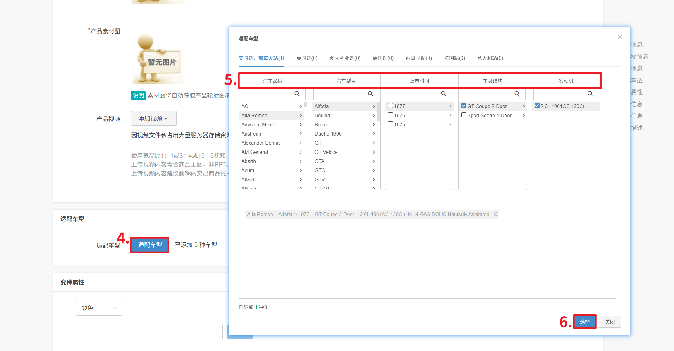Click search icon in 汽车品牌 column

pyautogui.click(x=297, y=94)
